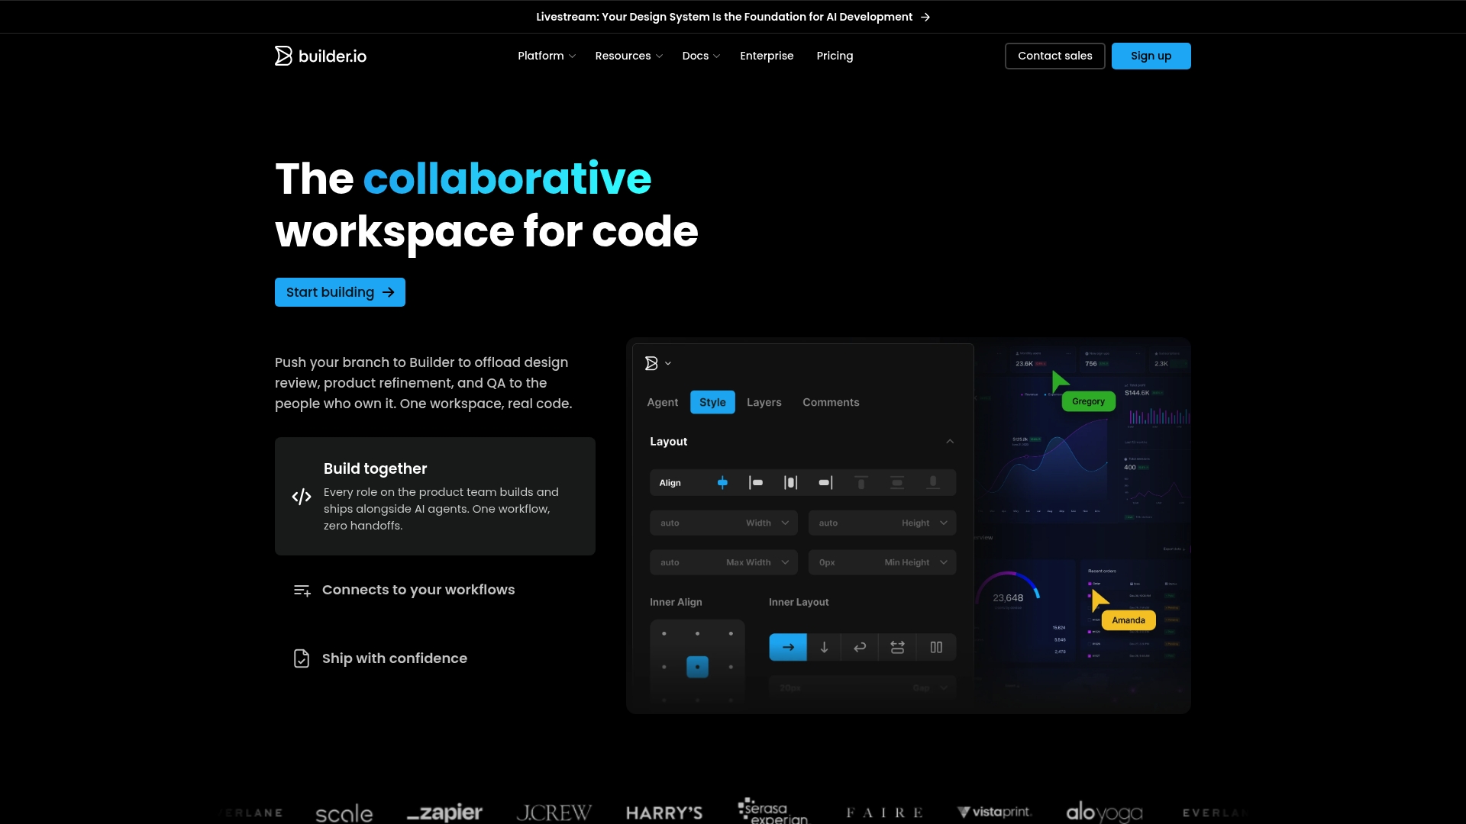
Task: Collapse the Layout section chevron
Action: coord(950,442)
